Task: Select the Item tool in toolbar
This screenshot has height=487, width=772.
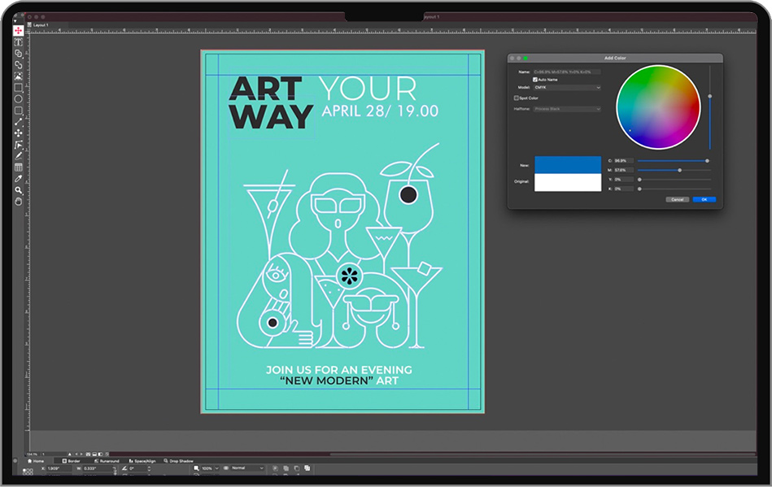Action: (x=19, y=30)
